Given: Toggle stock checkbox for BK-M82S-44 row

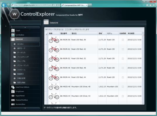Looking at the screenshot, I should pos(123,96).
